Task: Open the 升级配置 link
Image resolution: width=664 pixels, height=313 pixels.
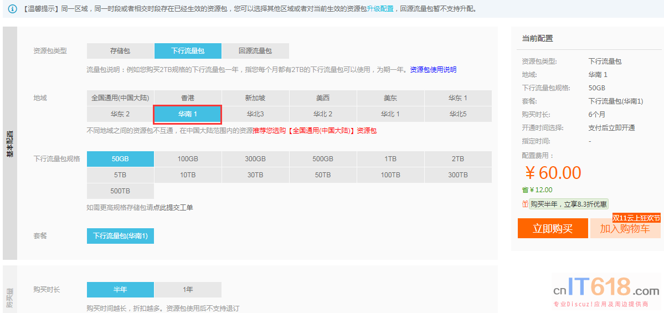Action: (380, 9)
